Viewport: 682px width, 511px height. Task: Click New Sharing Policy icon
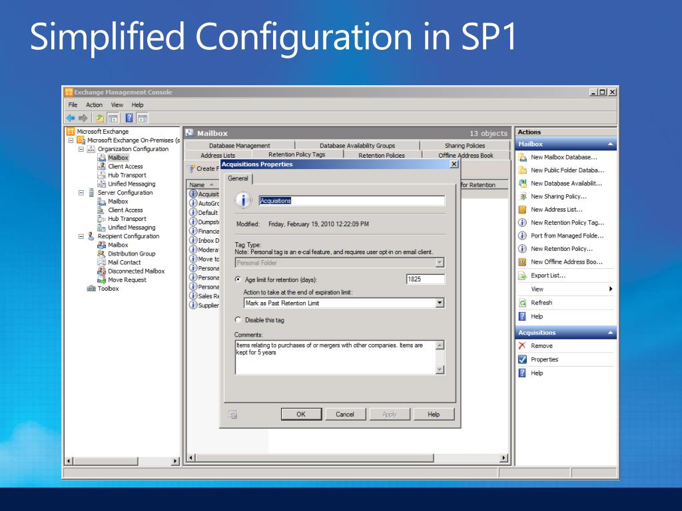tap(523, 196)
